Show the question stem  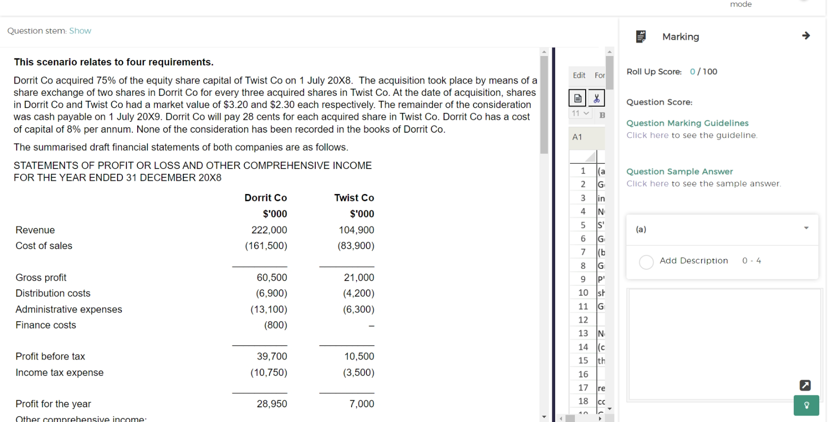(x=80, y=31)
